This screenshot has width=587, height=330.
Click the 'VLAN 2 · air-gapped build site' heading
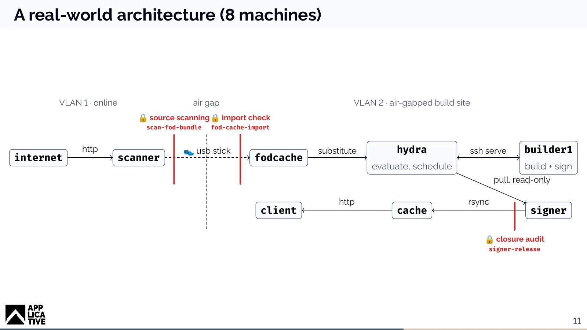coord(412,103)
